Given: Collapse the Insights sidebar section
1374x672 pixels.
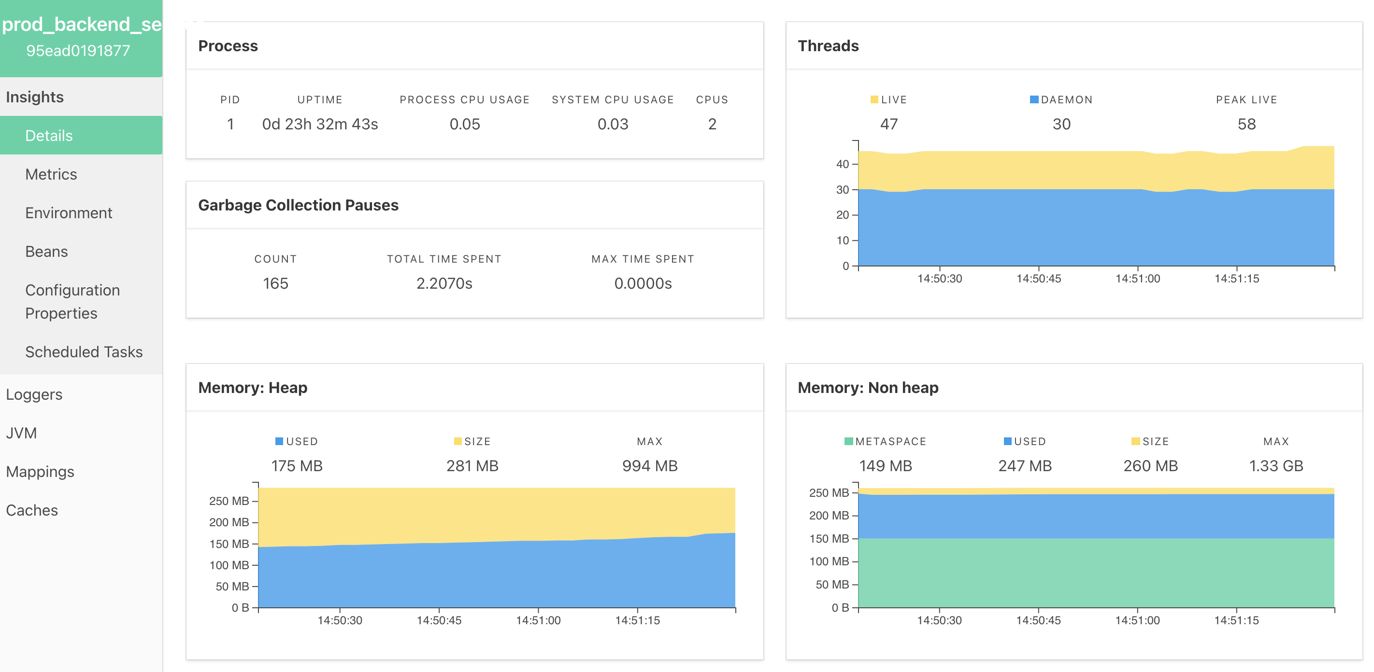Looking at the screenshot, I should click(x=35, y=97).
